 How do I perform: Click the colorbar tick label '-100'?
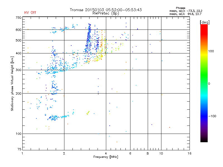tap(212, 116)
